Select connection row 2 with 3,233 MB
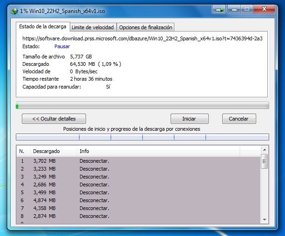 [139, 169]
